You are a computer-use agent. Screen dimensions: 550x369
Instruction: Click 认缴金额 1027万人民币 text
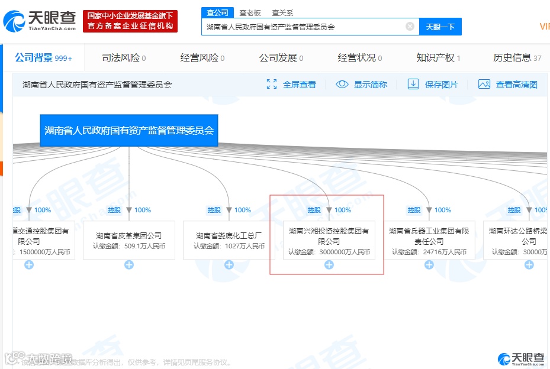(229, 246)
